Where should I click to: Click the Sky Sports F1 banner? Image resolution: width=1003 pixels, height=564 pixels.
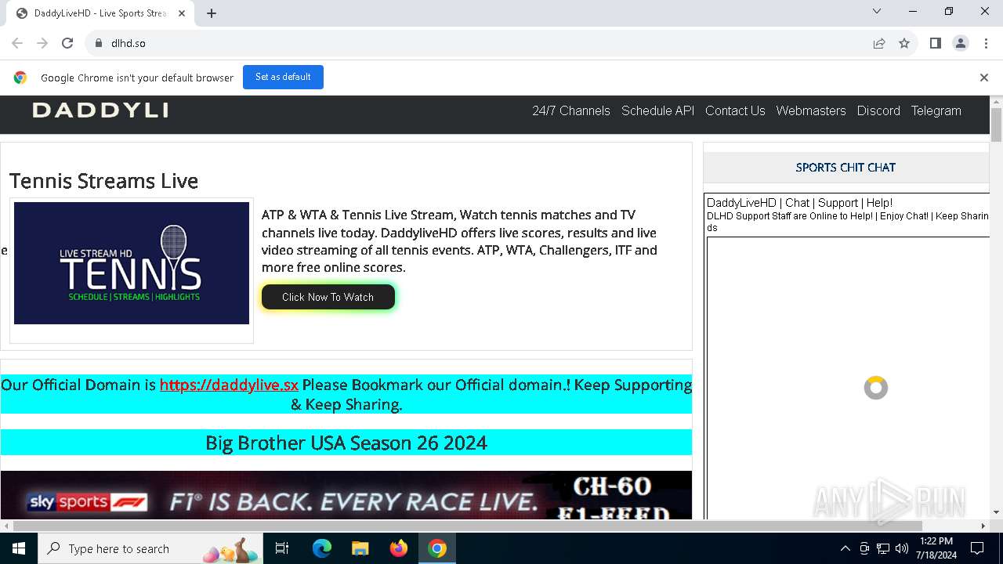[346, 495]
